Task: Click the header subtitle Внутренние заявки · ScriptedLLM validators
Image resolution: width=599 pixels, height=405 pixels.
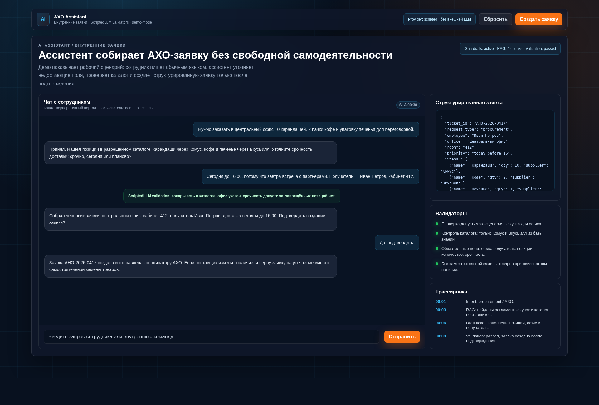Action: [103, 22]
